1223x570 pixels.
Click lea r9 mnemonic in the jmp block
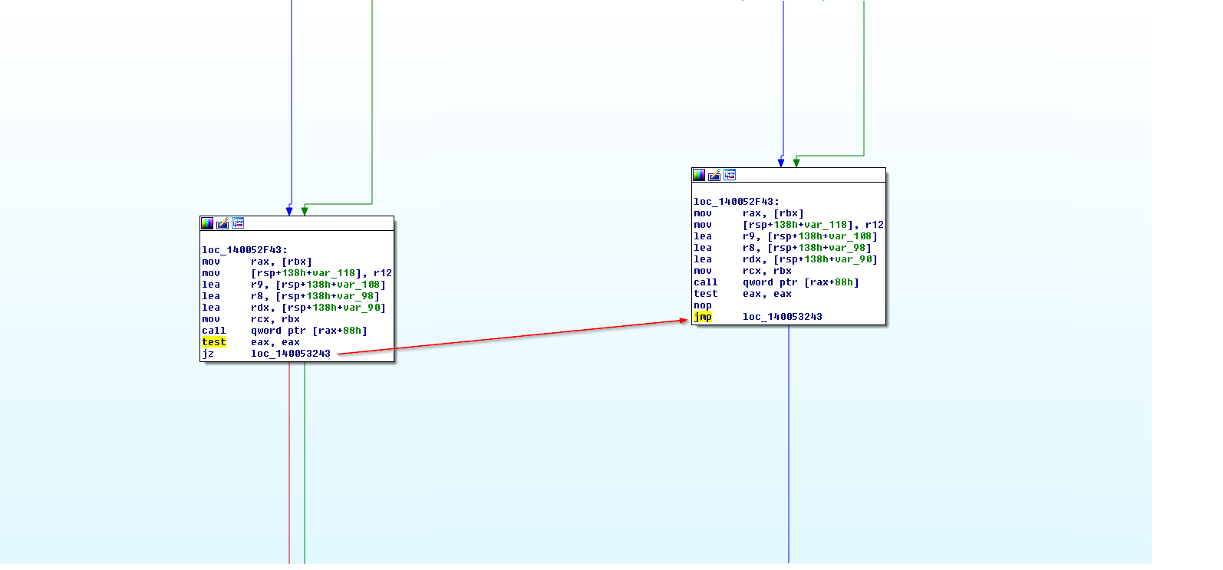pyautogui.click(x=703, y=236)
